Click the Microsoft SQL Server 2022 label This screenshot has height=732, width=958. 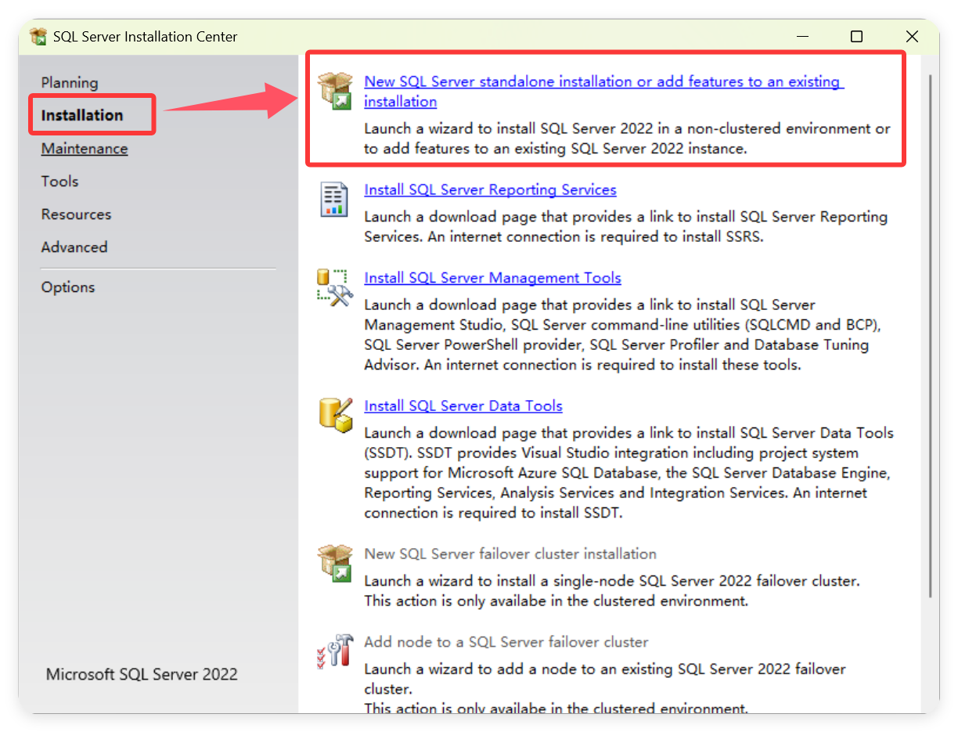[142, 674]
